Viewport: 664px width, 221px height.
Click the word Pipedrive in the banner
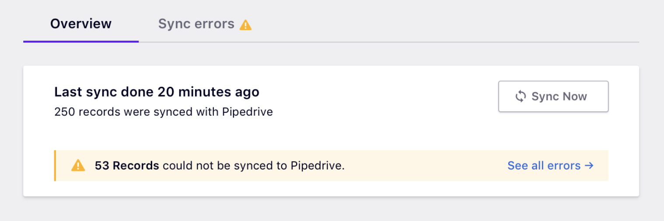[x=317, y=166]
